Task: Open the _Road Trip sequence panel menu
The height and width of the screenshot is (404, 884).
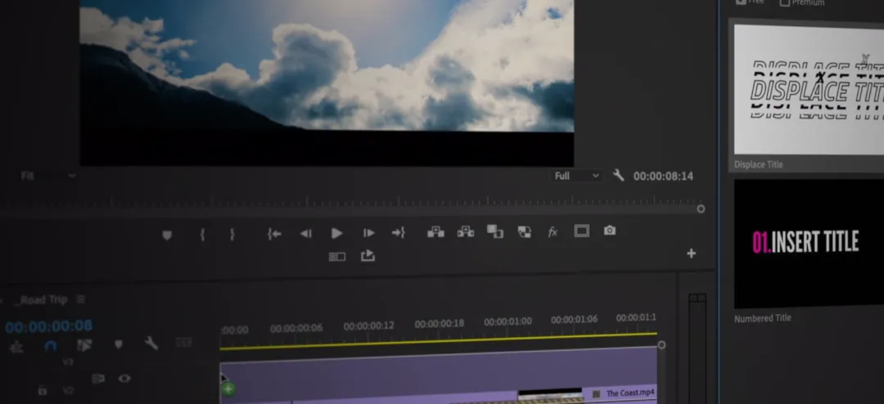Action: 81,299
